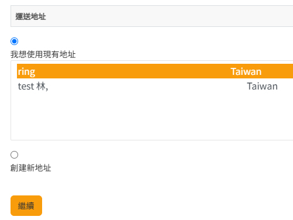
Task: Switch to creating a new shipping address
Action: [x=14, y=154]
